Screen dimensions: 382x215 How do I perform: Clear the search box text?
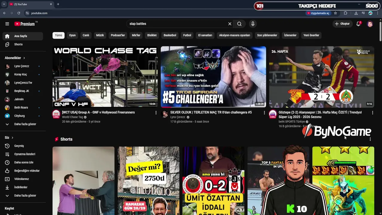pos(230,24)
